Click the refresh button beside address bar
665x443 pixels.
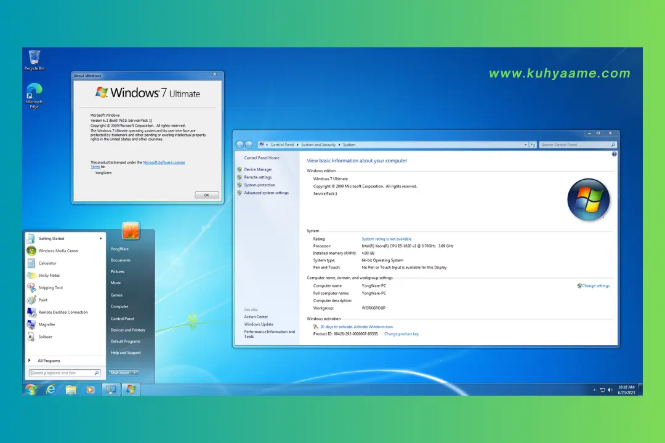[533, 145]
